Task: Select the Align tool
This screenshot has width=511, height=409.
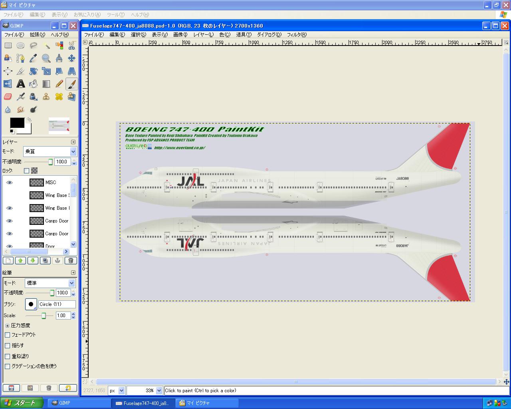Action: click(x=8, y=71)
